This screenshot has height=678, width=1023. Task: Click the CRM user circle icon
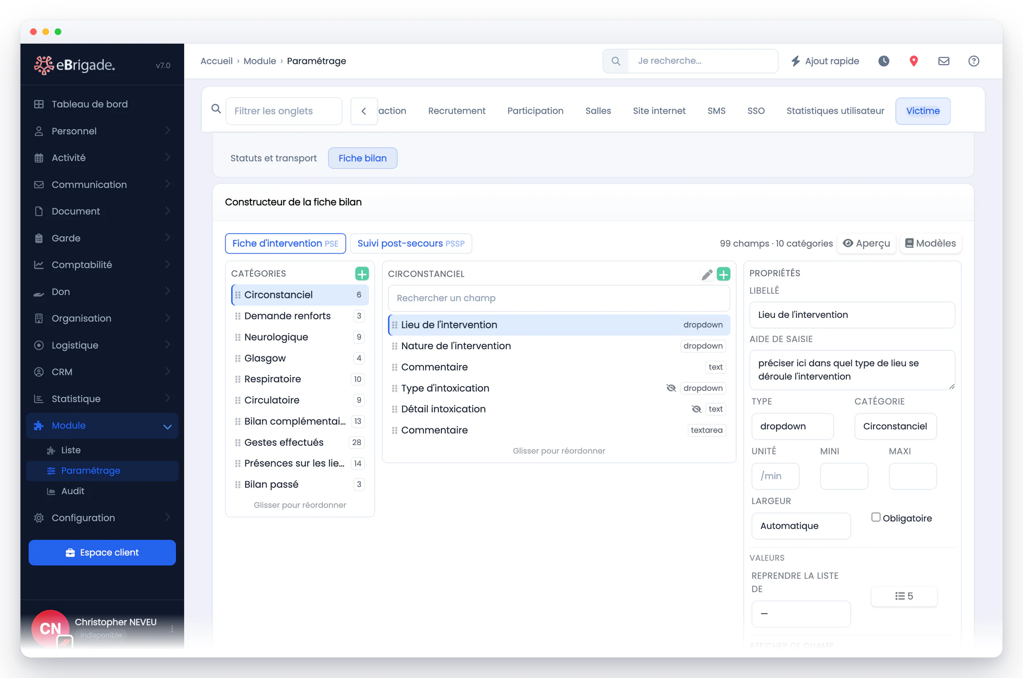point(39,372)
